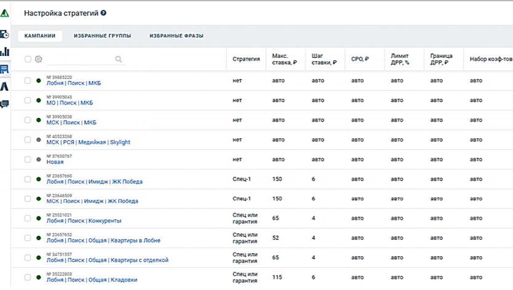
Task: Open the chat bubbles sidebar icon
Action: pos(5,104)
